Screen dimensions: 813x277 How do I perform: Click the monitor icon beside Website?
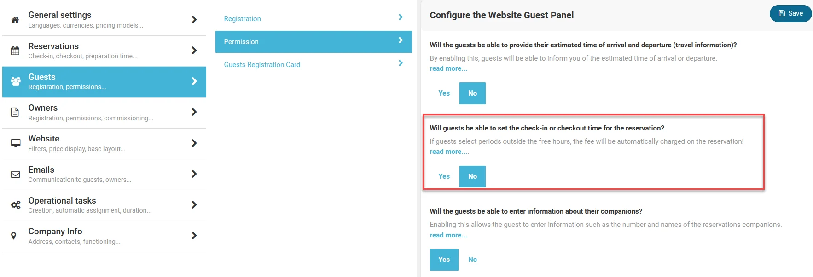tap(16, 143)
